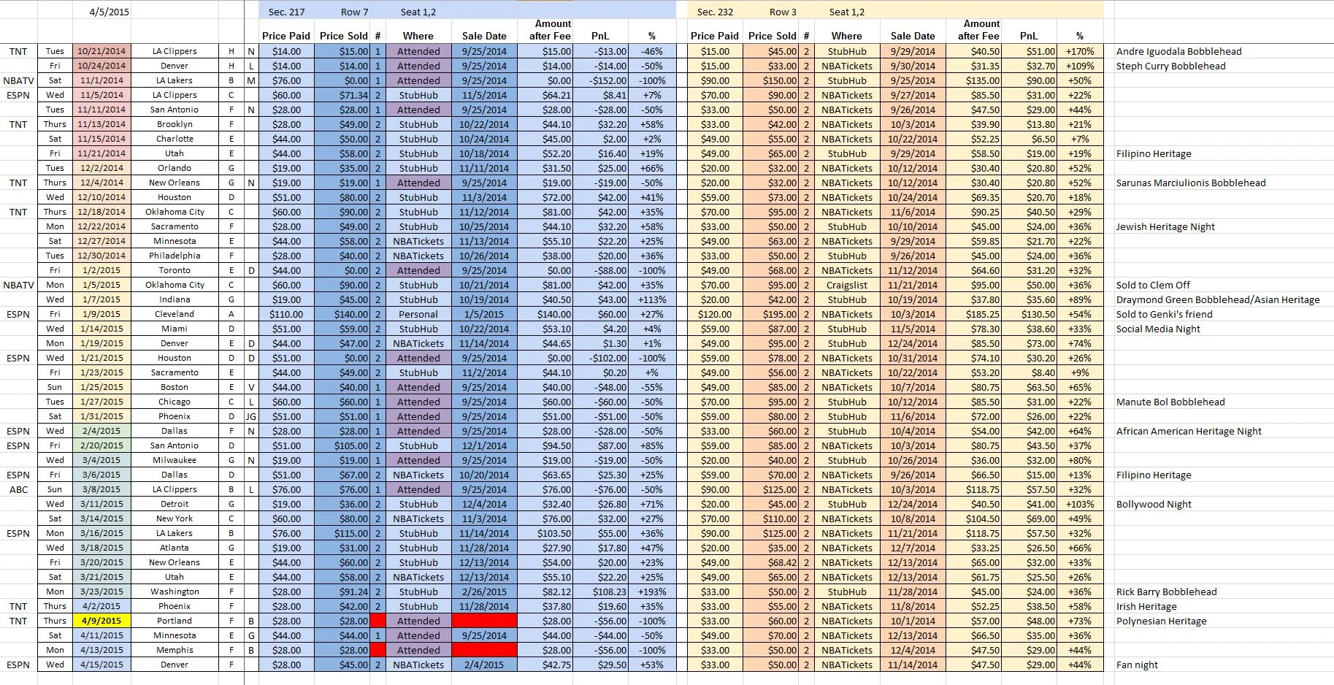Select the ABC broadcast cell
This screenshot has width=1334, height=685.
(18, 489)
